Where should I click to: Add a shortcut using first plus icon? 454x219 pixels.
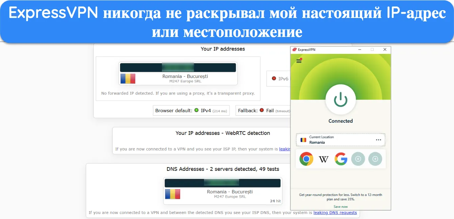(x=358, y=159)
